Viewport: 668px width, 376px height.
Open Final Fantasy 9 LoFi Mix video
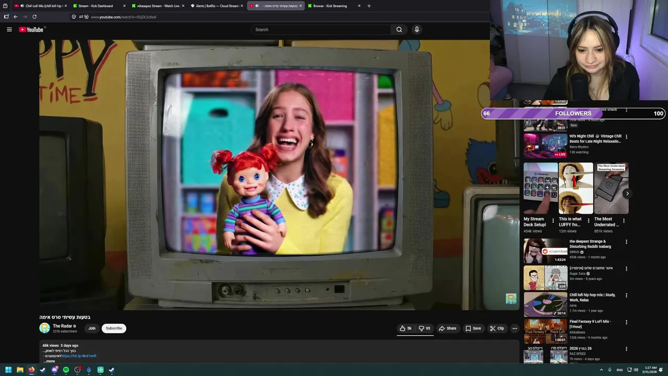545,331
